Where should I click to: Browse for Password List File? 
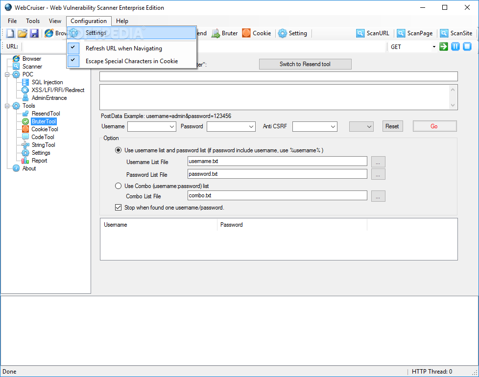(x=378, y=174)
